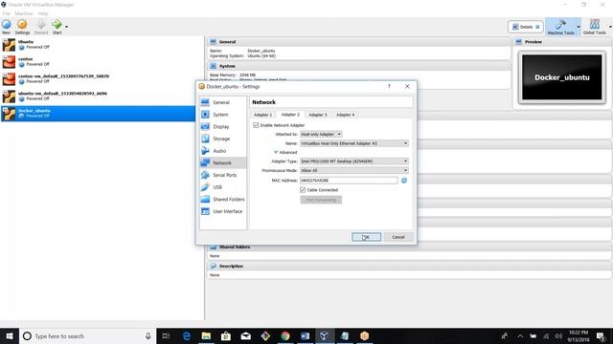This screenshot has height=344, width=613.
Task: Open the Promiscuous Mode dropdown
Action: tap(354, 170)
